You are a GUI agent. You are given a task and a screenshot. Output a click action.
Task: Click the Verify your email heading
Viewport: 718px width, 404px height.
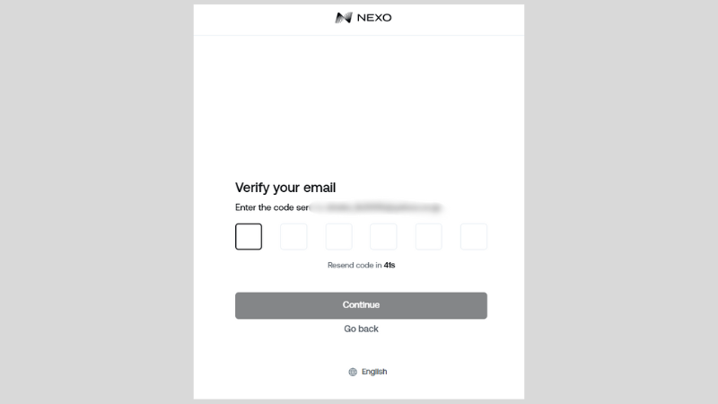tap(285, 188)
